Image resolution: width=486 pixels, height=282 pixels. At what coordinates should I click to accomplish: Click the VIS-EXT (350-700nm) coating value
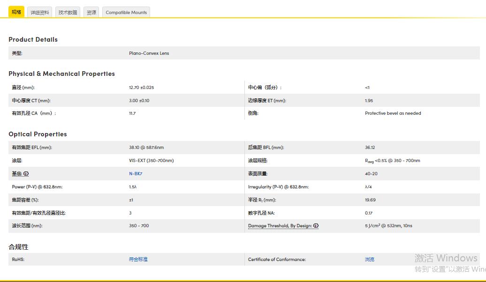point(151,161)
